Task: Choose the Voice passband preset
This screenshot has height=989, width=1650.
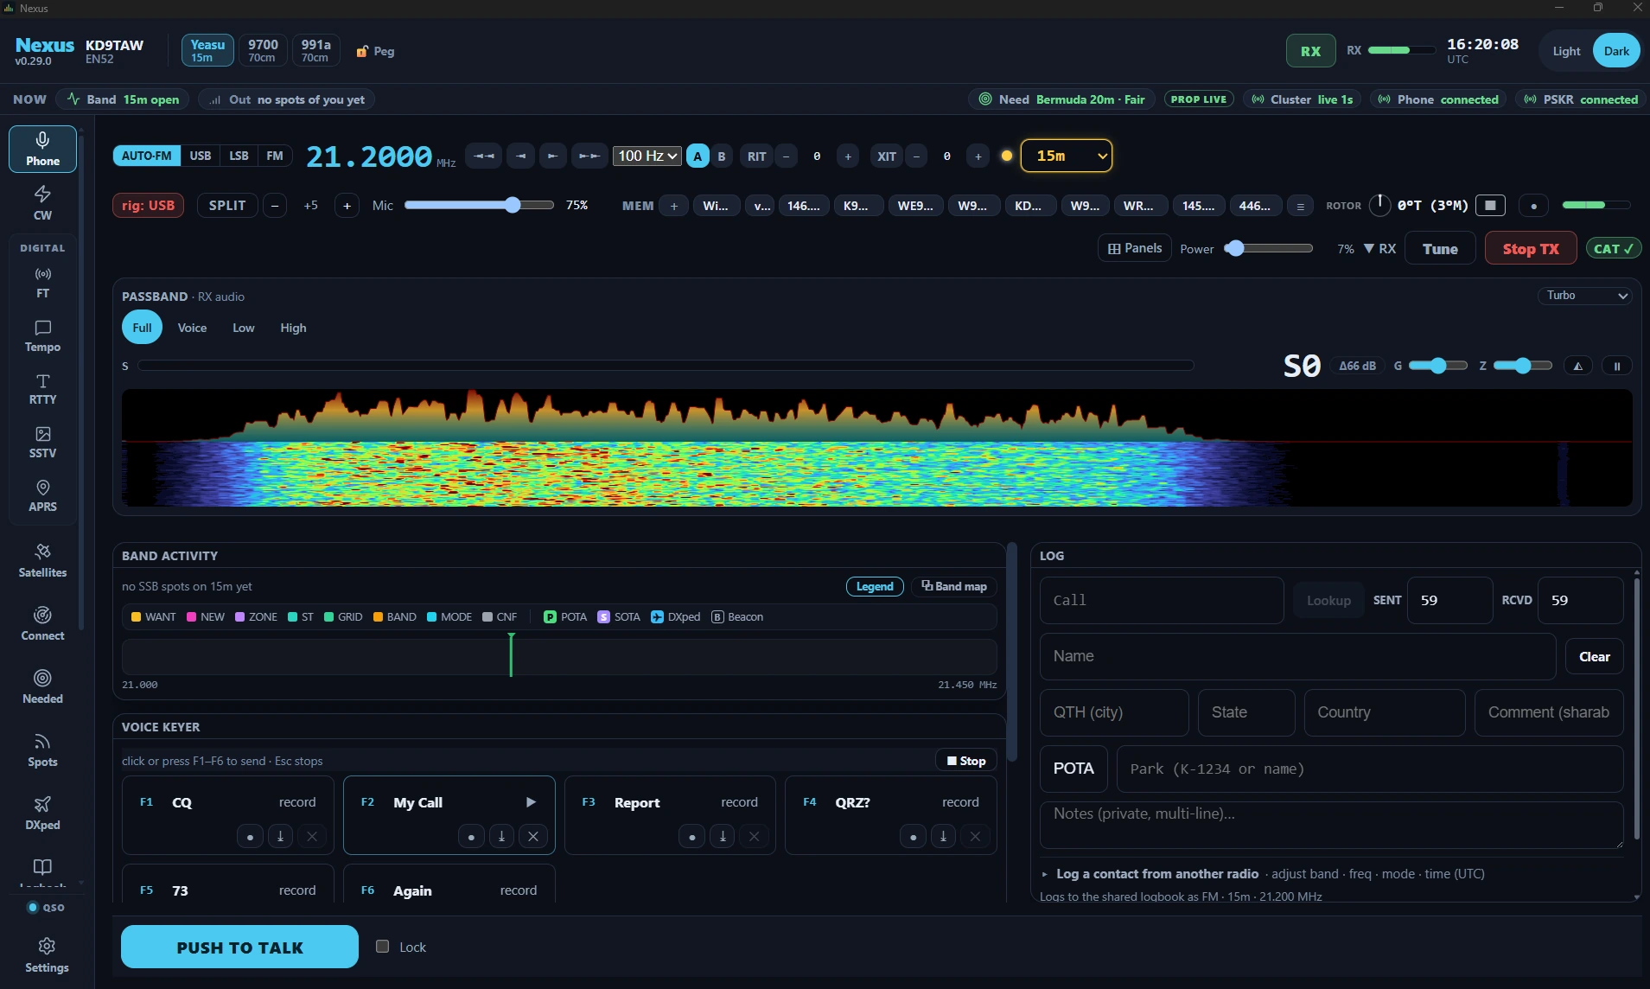Action: 192,328
